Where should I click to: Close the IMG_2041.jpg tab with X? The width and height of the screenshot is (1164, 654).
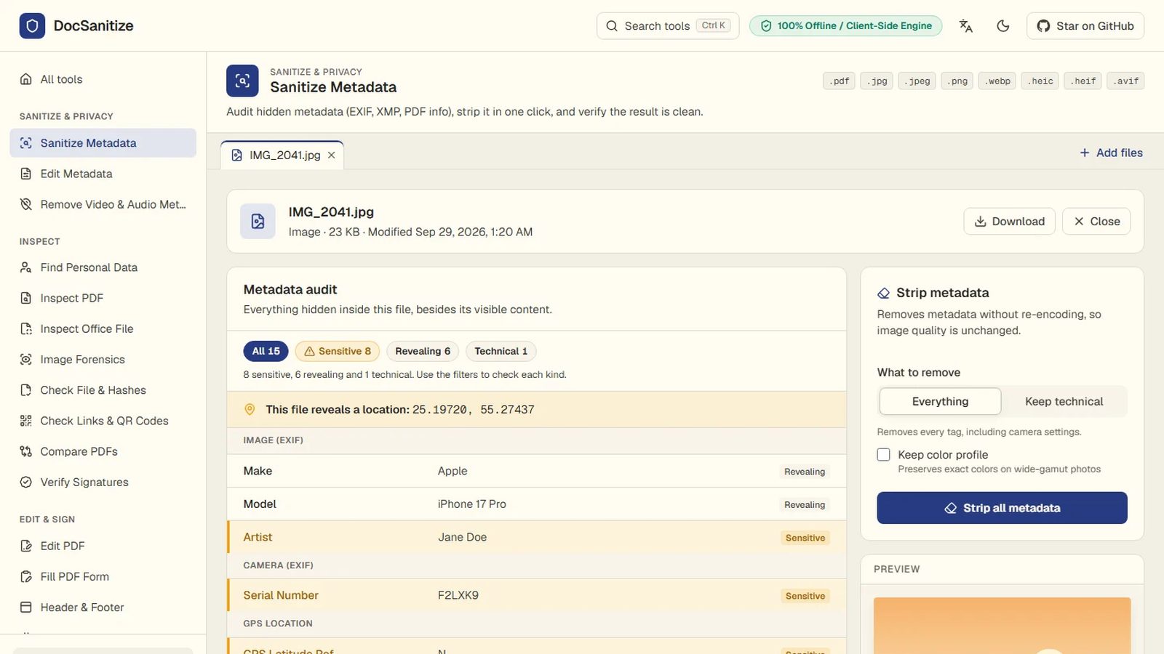click(x=332, y=155)
